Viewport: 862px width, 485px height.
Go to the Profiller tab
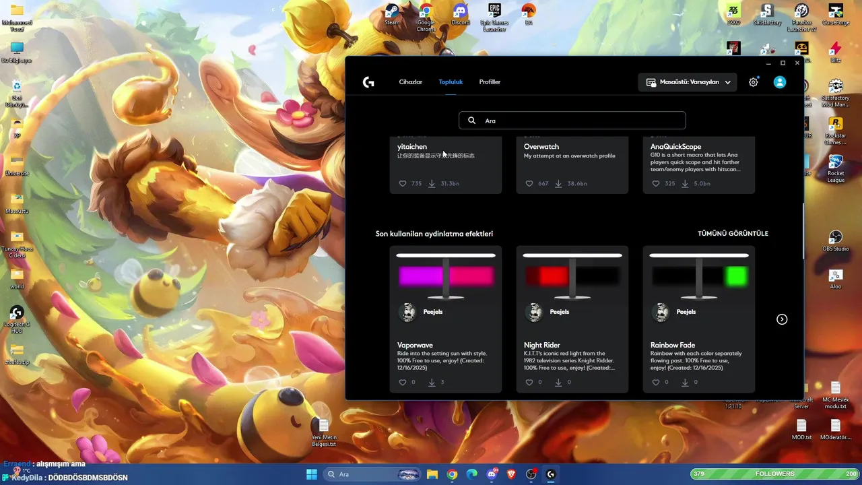click(490, 82)
